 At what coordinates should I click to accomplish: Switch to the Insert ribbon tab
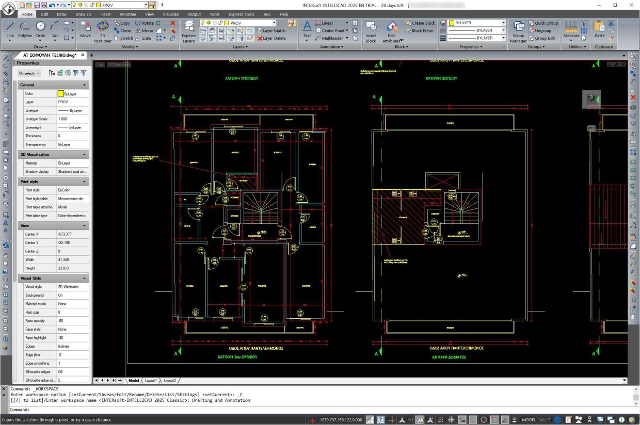(105, 14)
